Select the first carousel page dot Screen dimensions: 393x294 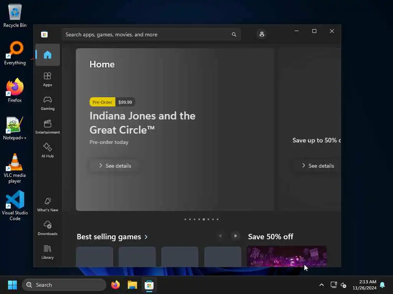(x=185, y=219)
